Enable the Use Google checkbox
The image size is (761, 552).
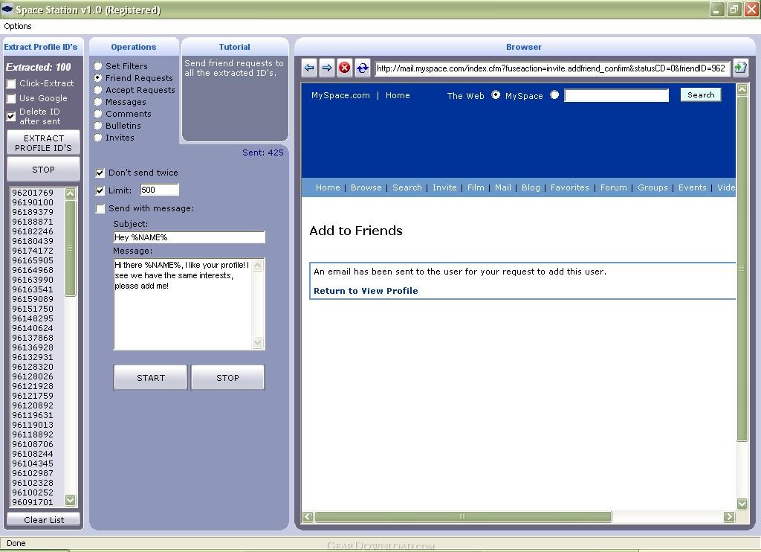click(10, 99)
